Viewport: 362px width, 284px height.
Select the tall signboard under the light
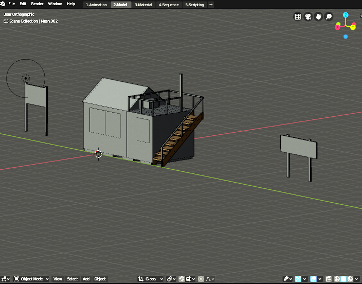36,95
